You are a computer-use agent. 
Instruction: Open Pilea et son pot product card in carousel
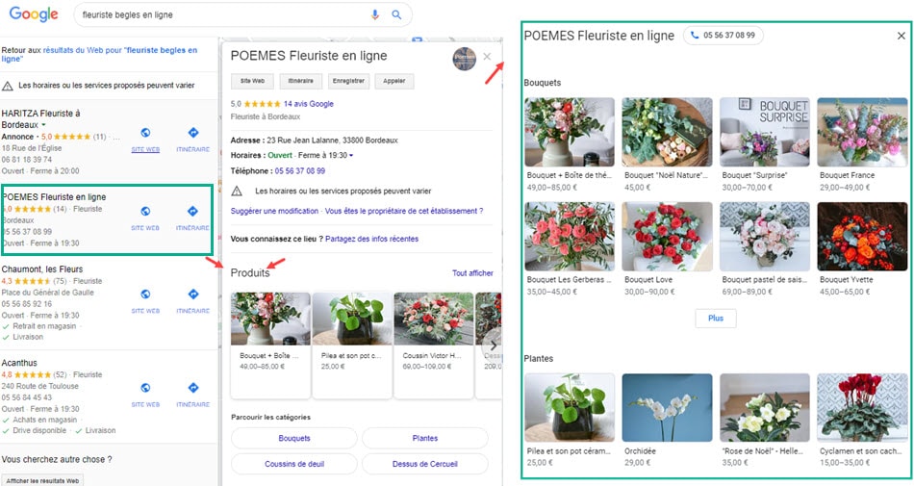(x=352, y=345)
